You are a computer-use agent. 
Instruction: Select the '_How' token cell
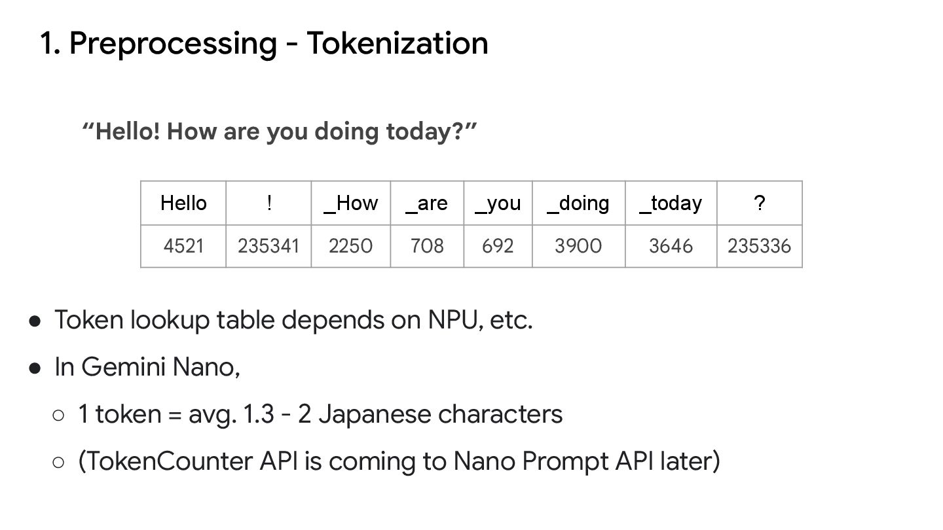pos(351,203)
